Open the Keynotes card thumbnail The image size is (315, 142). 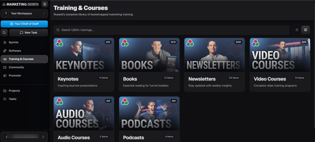(x=84, y=55)
